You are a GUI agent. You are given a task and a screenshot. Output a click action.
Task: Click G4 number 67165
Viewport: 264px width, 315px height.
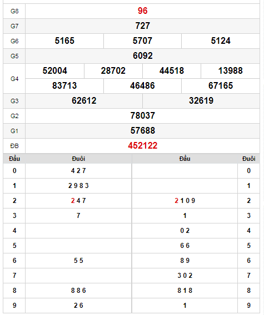(x=221, y=86)
